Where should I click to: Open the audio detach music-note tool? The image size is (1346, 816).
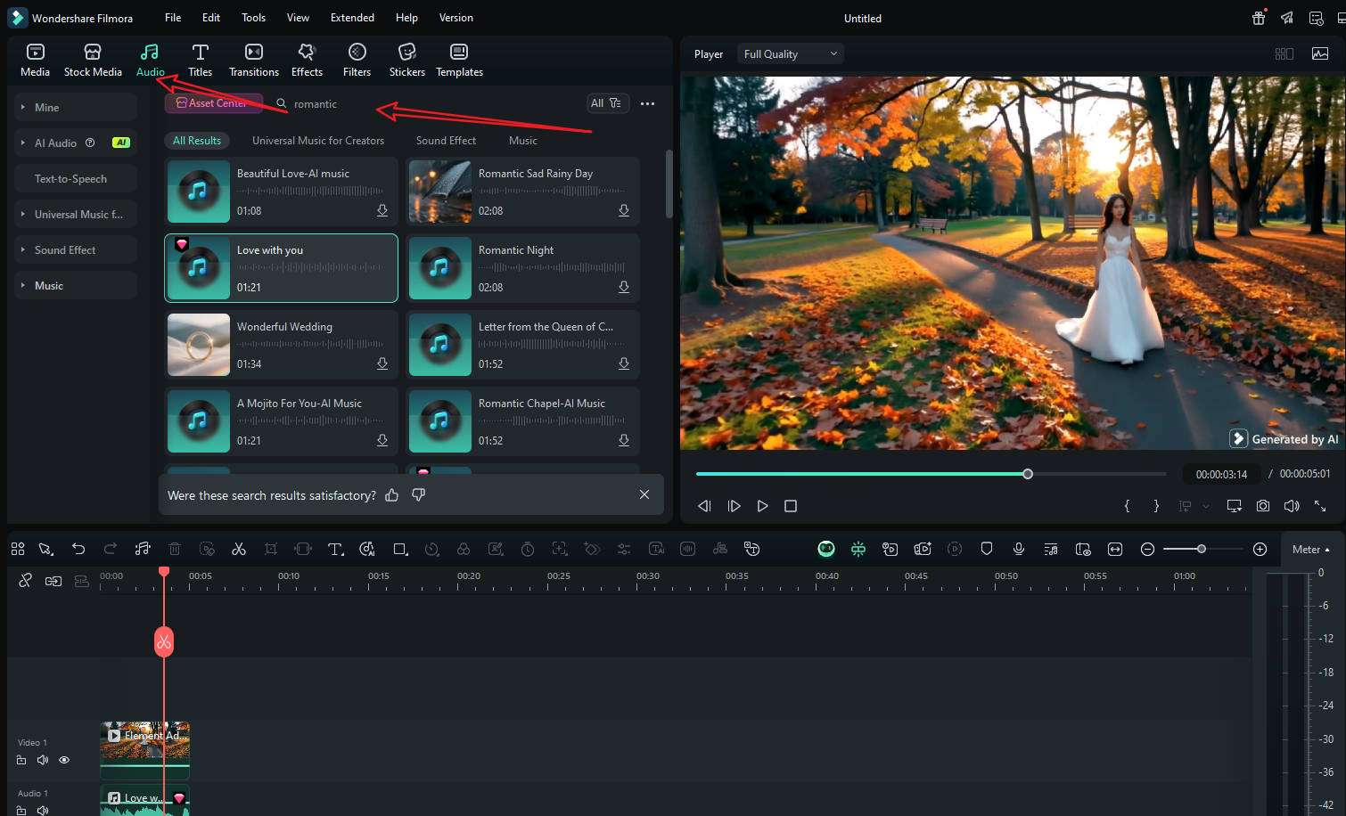point(143,550)
